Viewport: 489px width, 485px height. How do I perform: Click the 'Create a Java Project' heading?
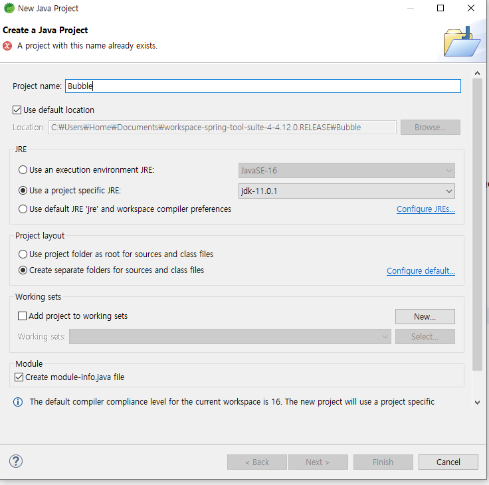[x=45, y=31]
